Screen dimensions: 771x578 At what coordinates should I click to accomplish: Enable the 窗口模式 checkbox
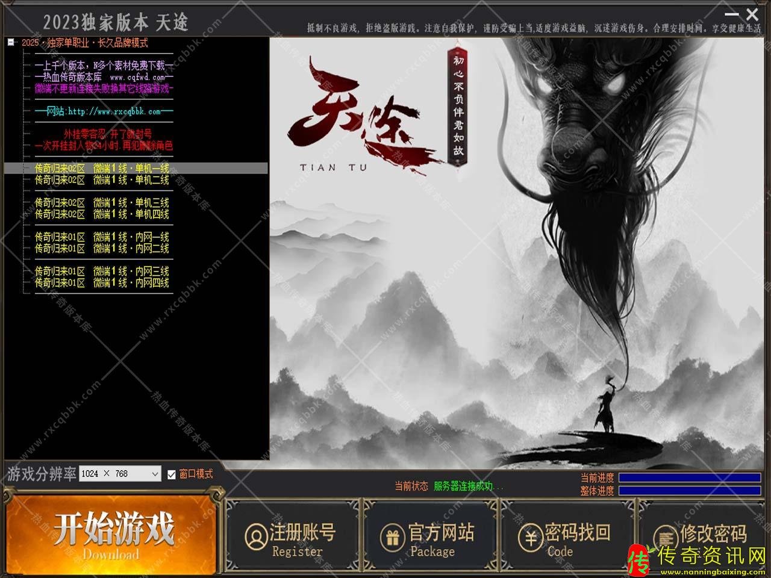pyautogui.click(x=172, y=474)
